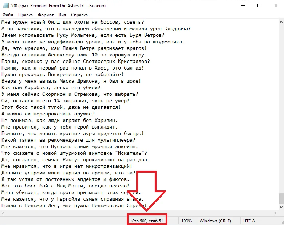This screenshot has height=225, width=284.
Task: Click line about Гаргойла самая страшная атака
Action: pyautogui.click(x=72, y=199)
